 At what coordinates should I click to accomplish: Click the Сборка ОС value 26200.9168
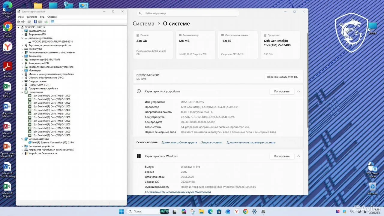click(x=188, y=182)
